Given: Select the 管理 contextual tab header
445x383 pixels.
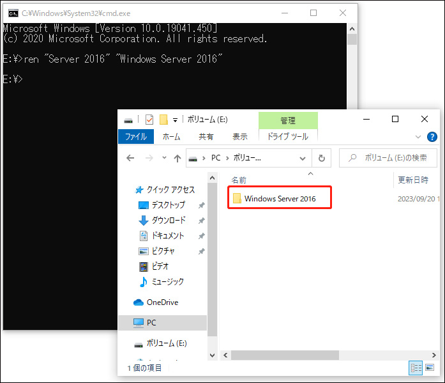Looking at the screenshot, I should (288, 120).
